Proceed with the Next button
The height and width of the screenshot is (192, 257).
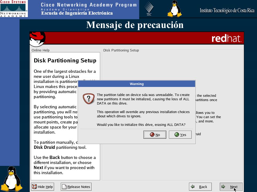point(231,187)
